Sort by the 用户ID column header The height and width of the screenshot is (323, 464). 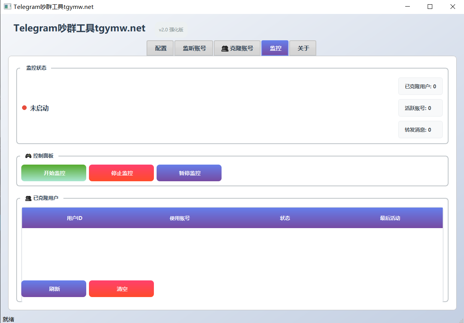pyautogui.click(x=75, y=218)
